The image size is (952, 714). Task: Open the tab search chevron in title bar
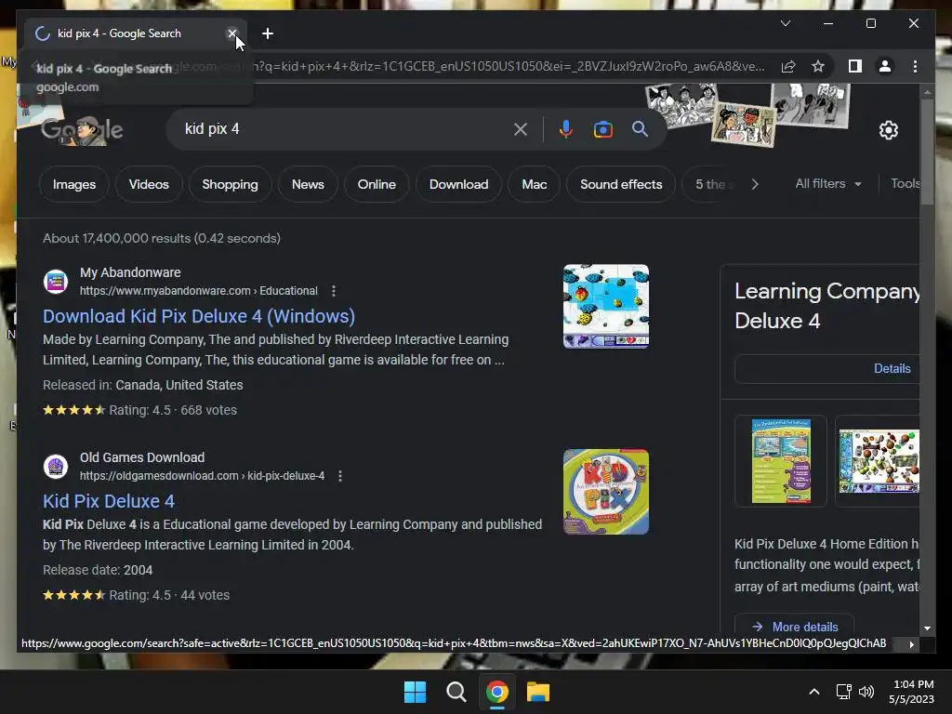point(785,23)
